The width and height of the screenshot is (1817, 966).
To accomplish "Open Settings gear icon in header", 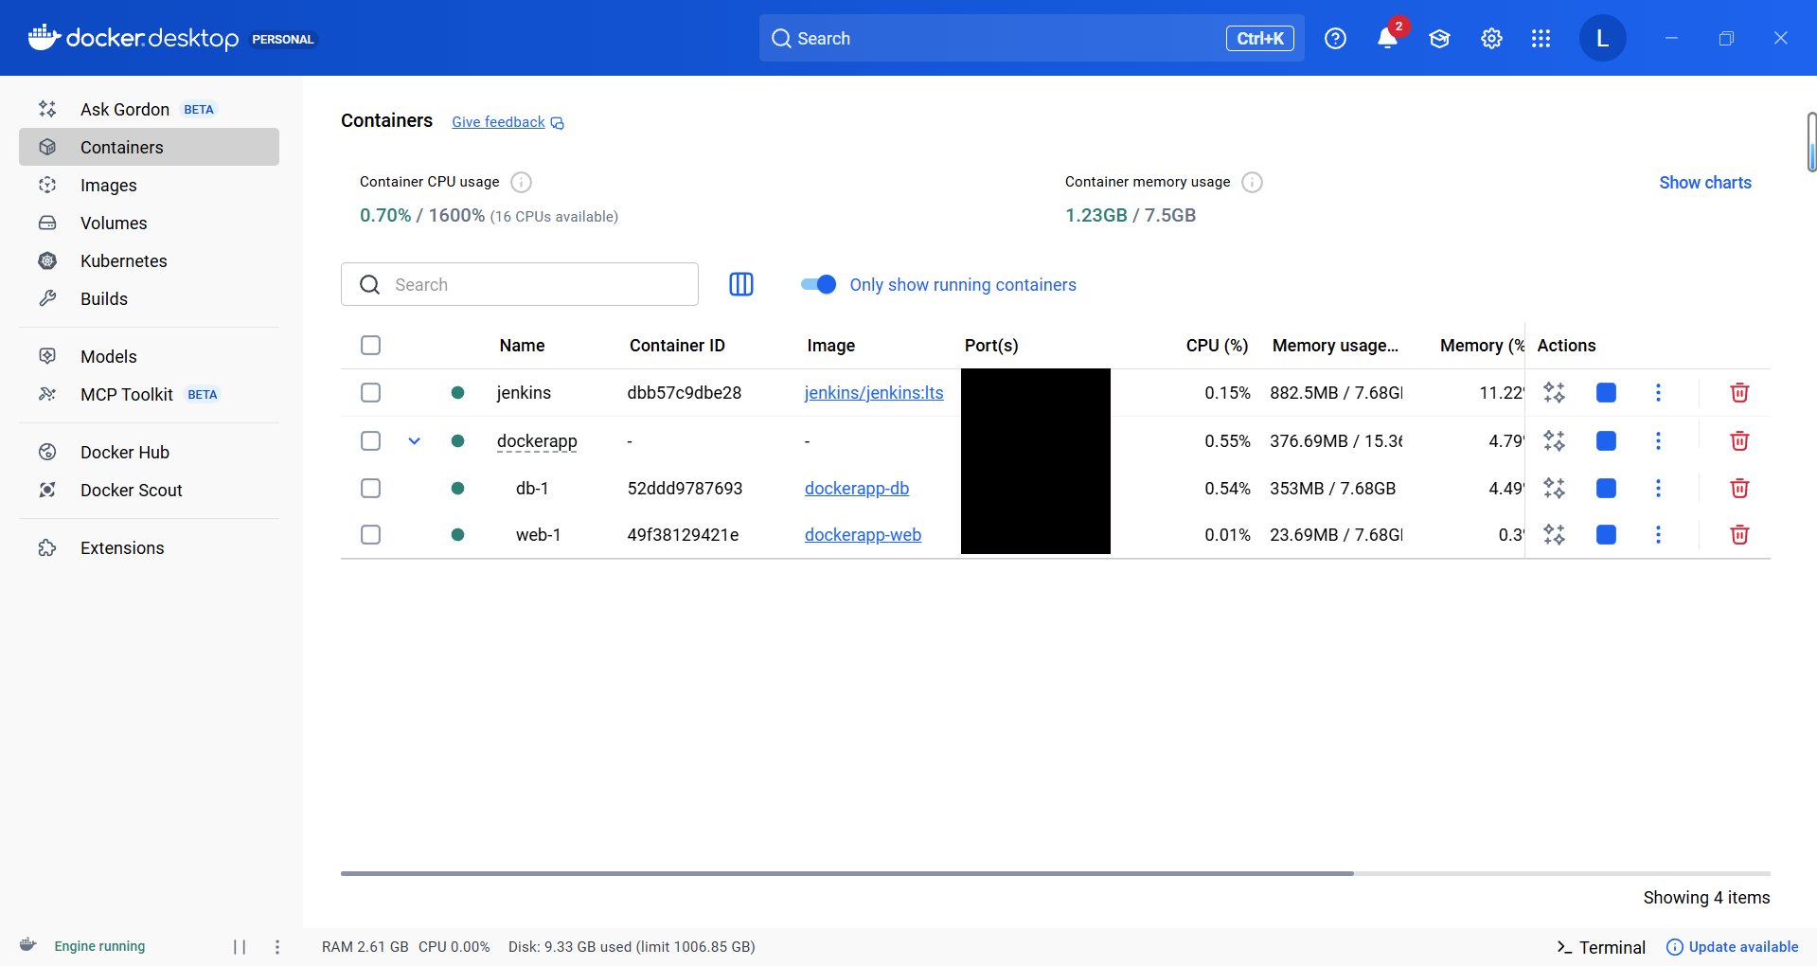I will [x=1491, y=39].
